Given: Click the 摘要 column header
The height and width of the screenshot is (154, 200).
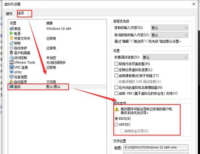Looking at the screenshot, I should 50,23.
